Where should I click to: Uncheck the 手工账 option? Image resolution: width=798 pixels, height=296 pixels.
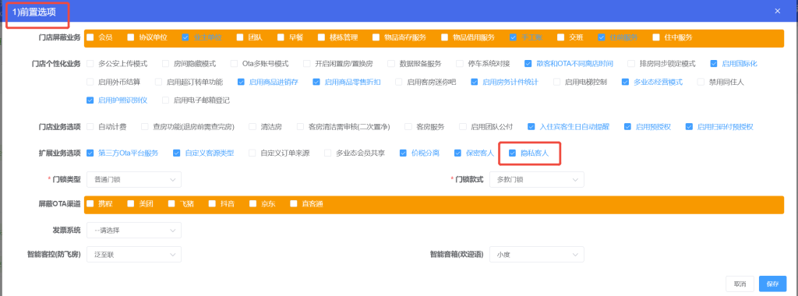[513, 37]
